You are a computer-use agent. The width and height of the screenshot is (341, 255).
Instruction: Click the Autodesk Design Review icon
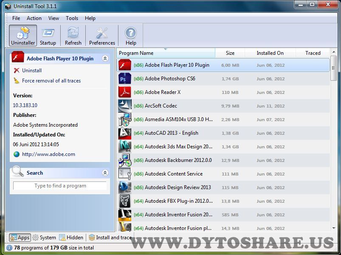(x=124, y=187)
